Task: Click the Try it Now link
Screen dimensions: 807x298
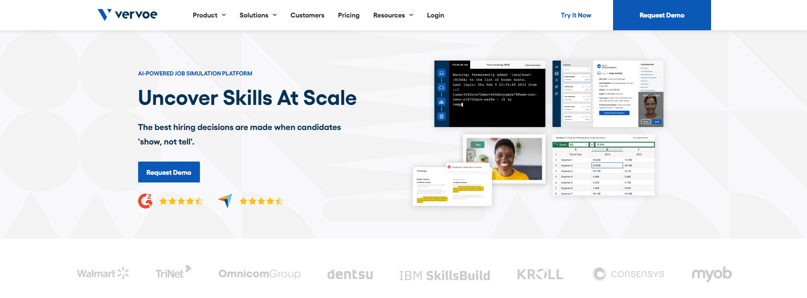Action: click(576, 15)
